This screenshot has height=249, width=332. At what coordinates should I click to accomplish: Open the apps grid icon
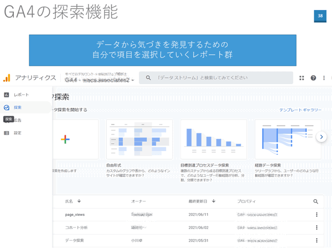pyautogui.click(x=302, y=78)
